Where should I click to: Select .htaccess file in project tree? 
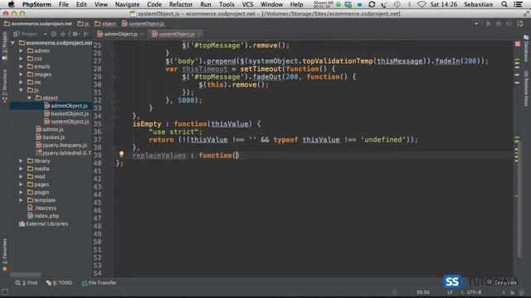click(x=42, y=208)
